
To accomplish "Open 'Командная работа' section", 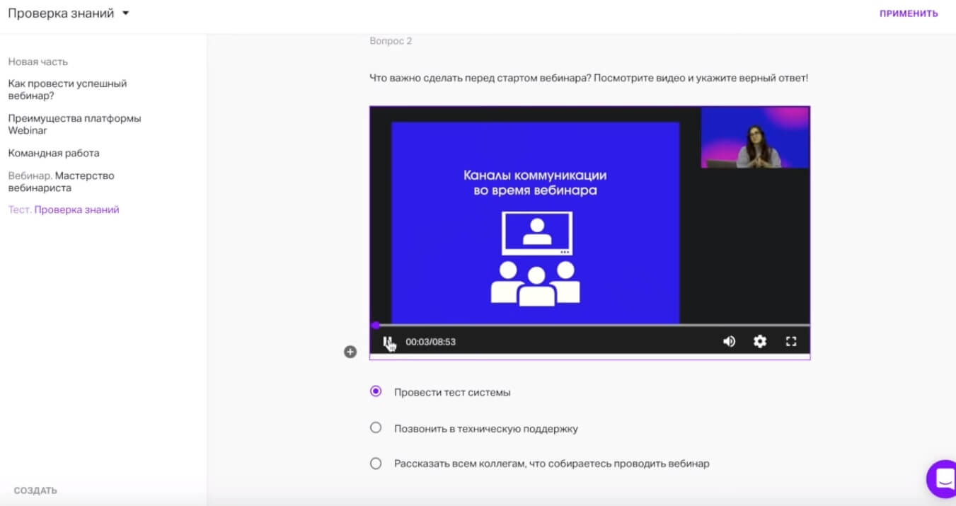I will pyautogui.click(x=54, y=153).
